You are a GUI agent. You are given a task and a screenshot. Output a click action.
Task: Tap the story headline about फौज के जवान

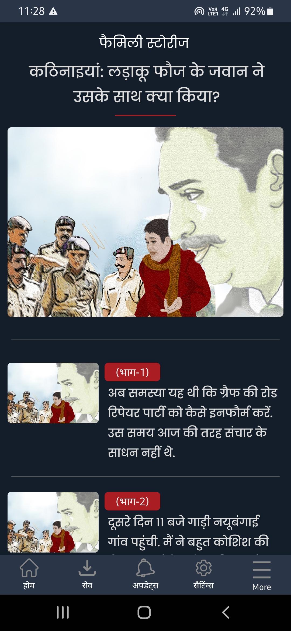coord(147,84)
